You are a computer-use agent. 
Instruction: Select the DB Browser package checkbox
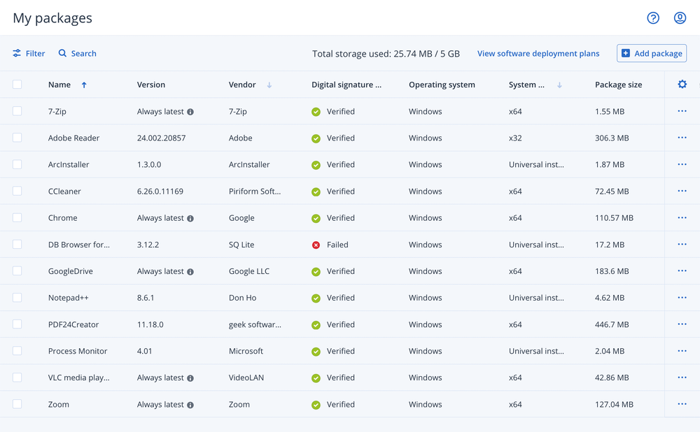point(17,244)
